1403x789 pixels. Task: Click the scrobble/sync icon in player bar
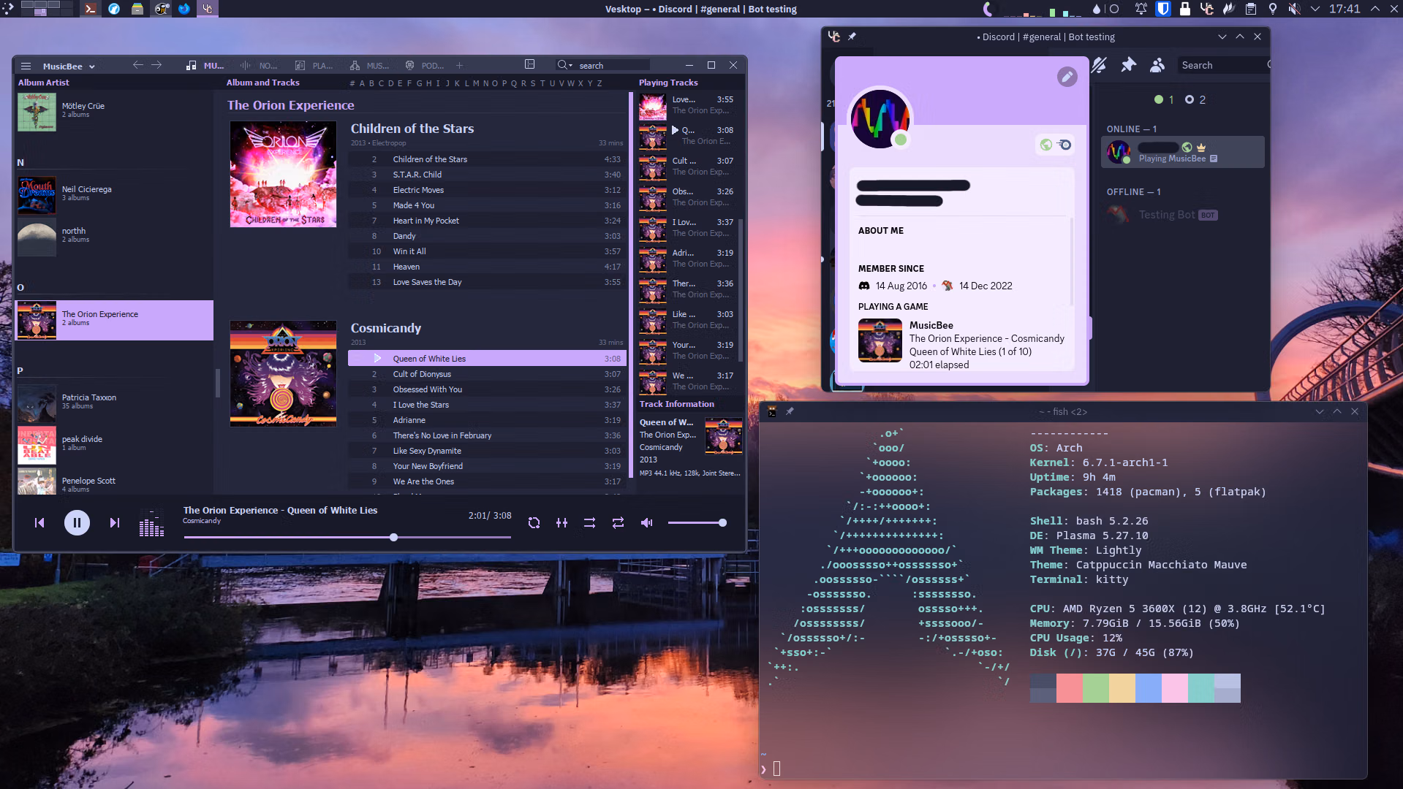point(534,523)
